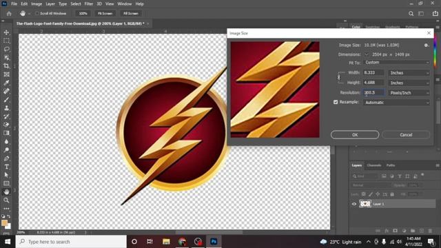The image size is (441, 248).
Task: Open the Fit To dropdown
Action: [x=397, y=63]
